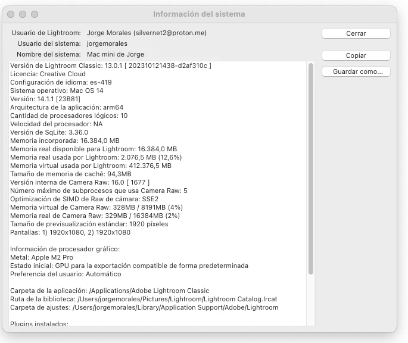Click Memoria real disponible para Lightroom line
The image size is (408, 343).
(x=94, y=149)
